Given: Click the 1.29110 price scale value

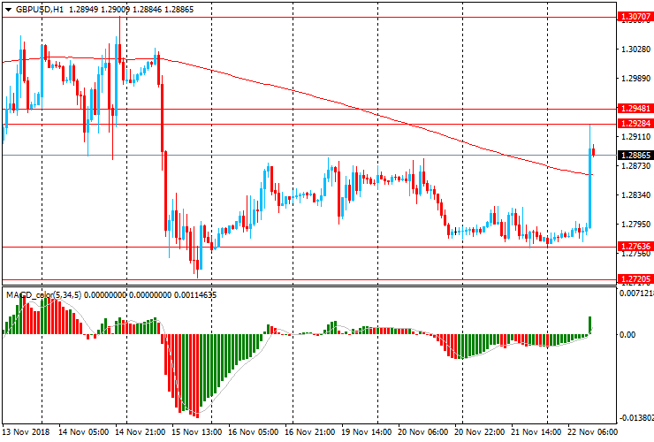Looking at the screenshot, I should tap(635, 137).
